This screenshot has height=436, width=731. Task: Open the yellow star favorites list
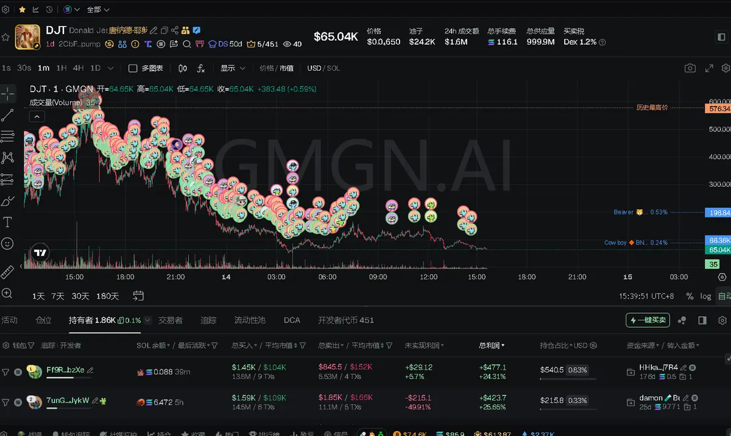tap(22, 10)
